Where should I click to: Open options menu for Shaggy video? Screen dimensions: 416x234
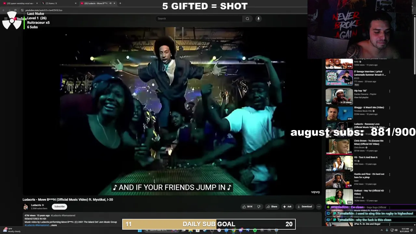point(389,108)
